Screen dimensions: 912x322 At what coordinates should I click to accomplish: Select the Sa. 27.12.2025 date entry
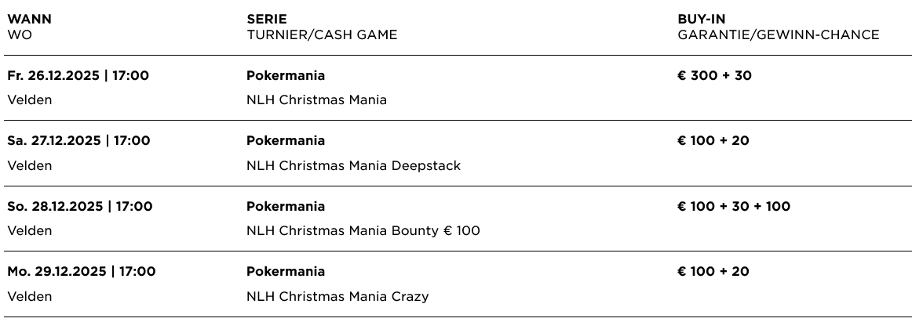point(78,141)
